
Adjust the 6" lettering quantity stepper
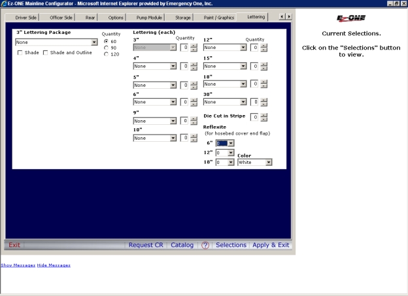[194, 102]
